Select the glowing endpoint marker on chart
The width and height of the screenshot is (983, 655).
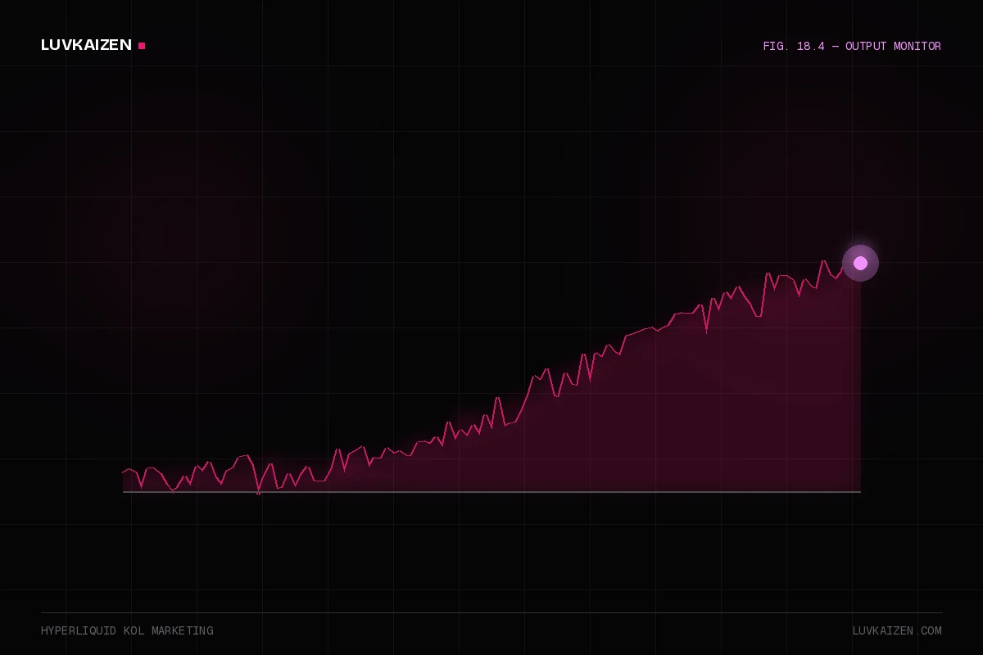(x=860, y=263)
